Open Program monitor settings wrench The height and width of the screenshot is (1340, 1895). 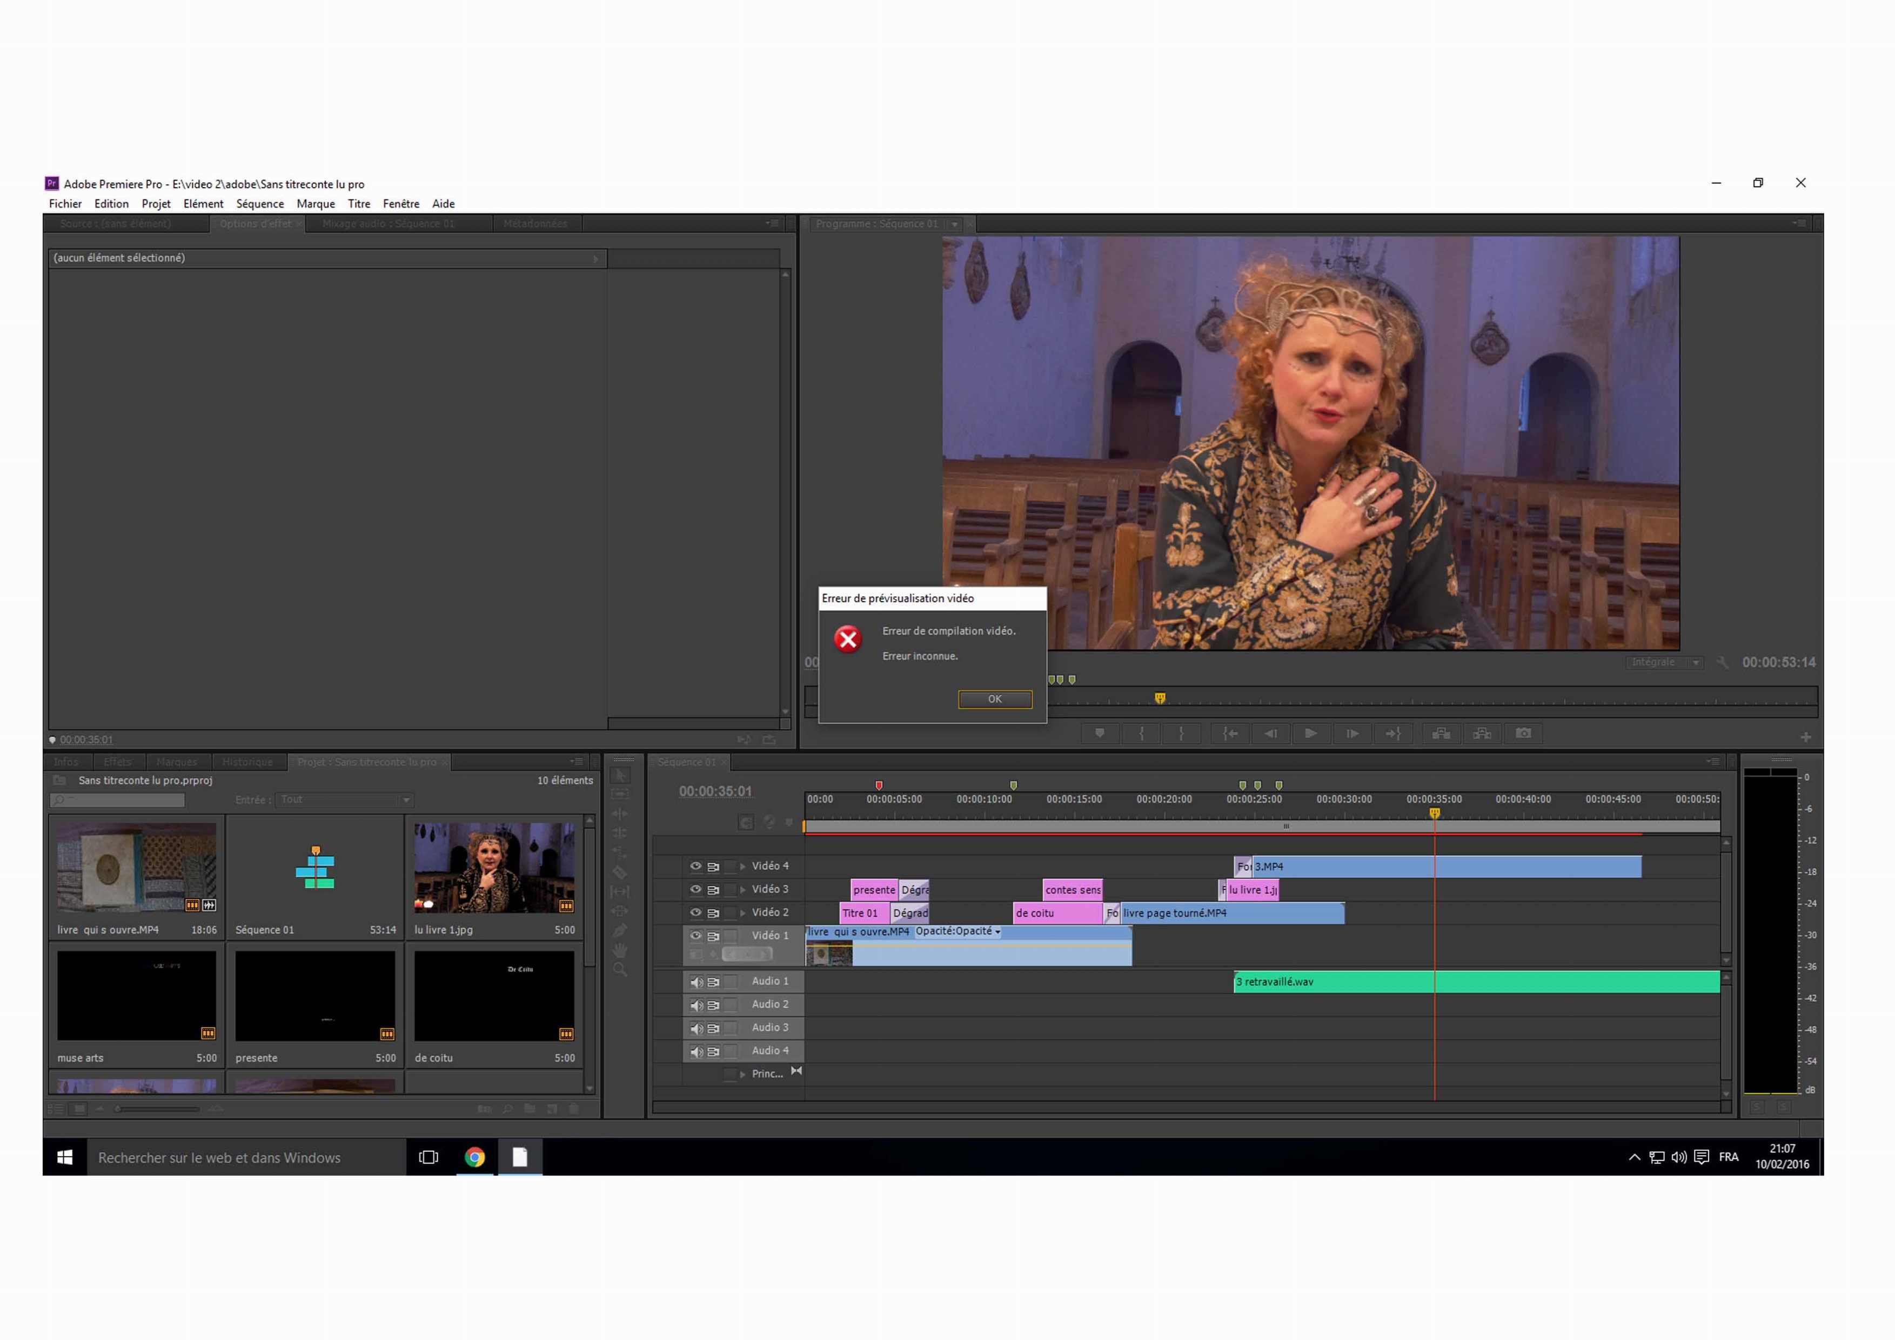coord(1722,662)
